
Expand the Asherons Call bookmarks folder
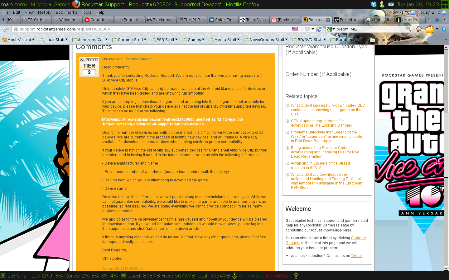90,40
